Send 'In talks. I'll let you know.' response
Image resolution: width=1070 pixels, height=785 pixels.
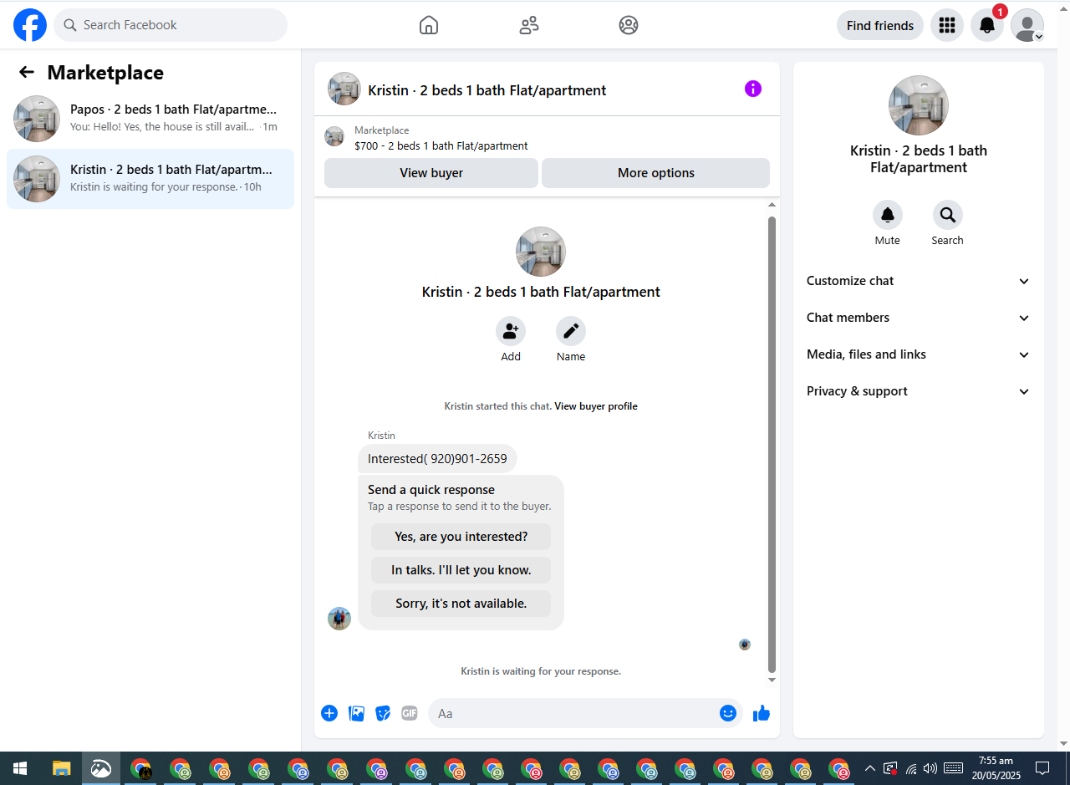pyautogui.click(x=461, y=570)
